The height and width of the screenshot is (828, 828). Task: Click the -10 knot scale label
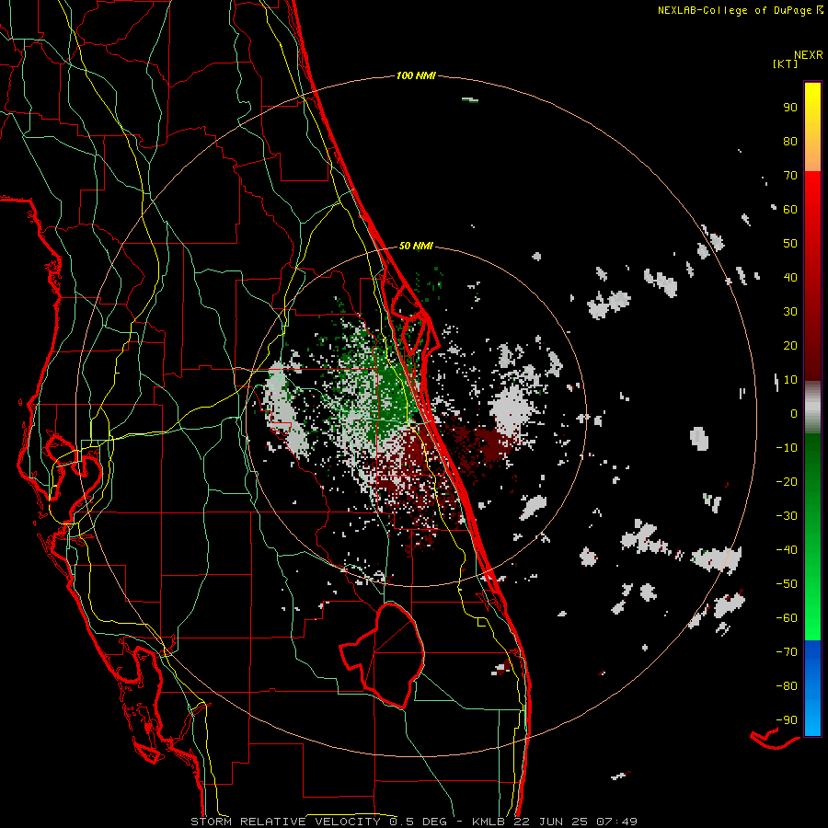click(x=787, y=448)
